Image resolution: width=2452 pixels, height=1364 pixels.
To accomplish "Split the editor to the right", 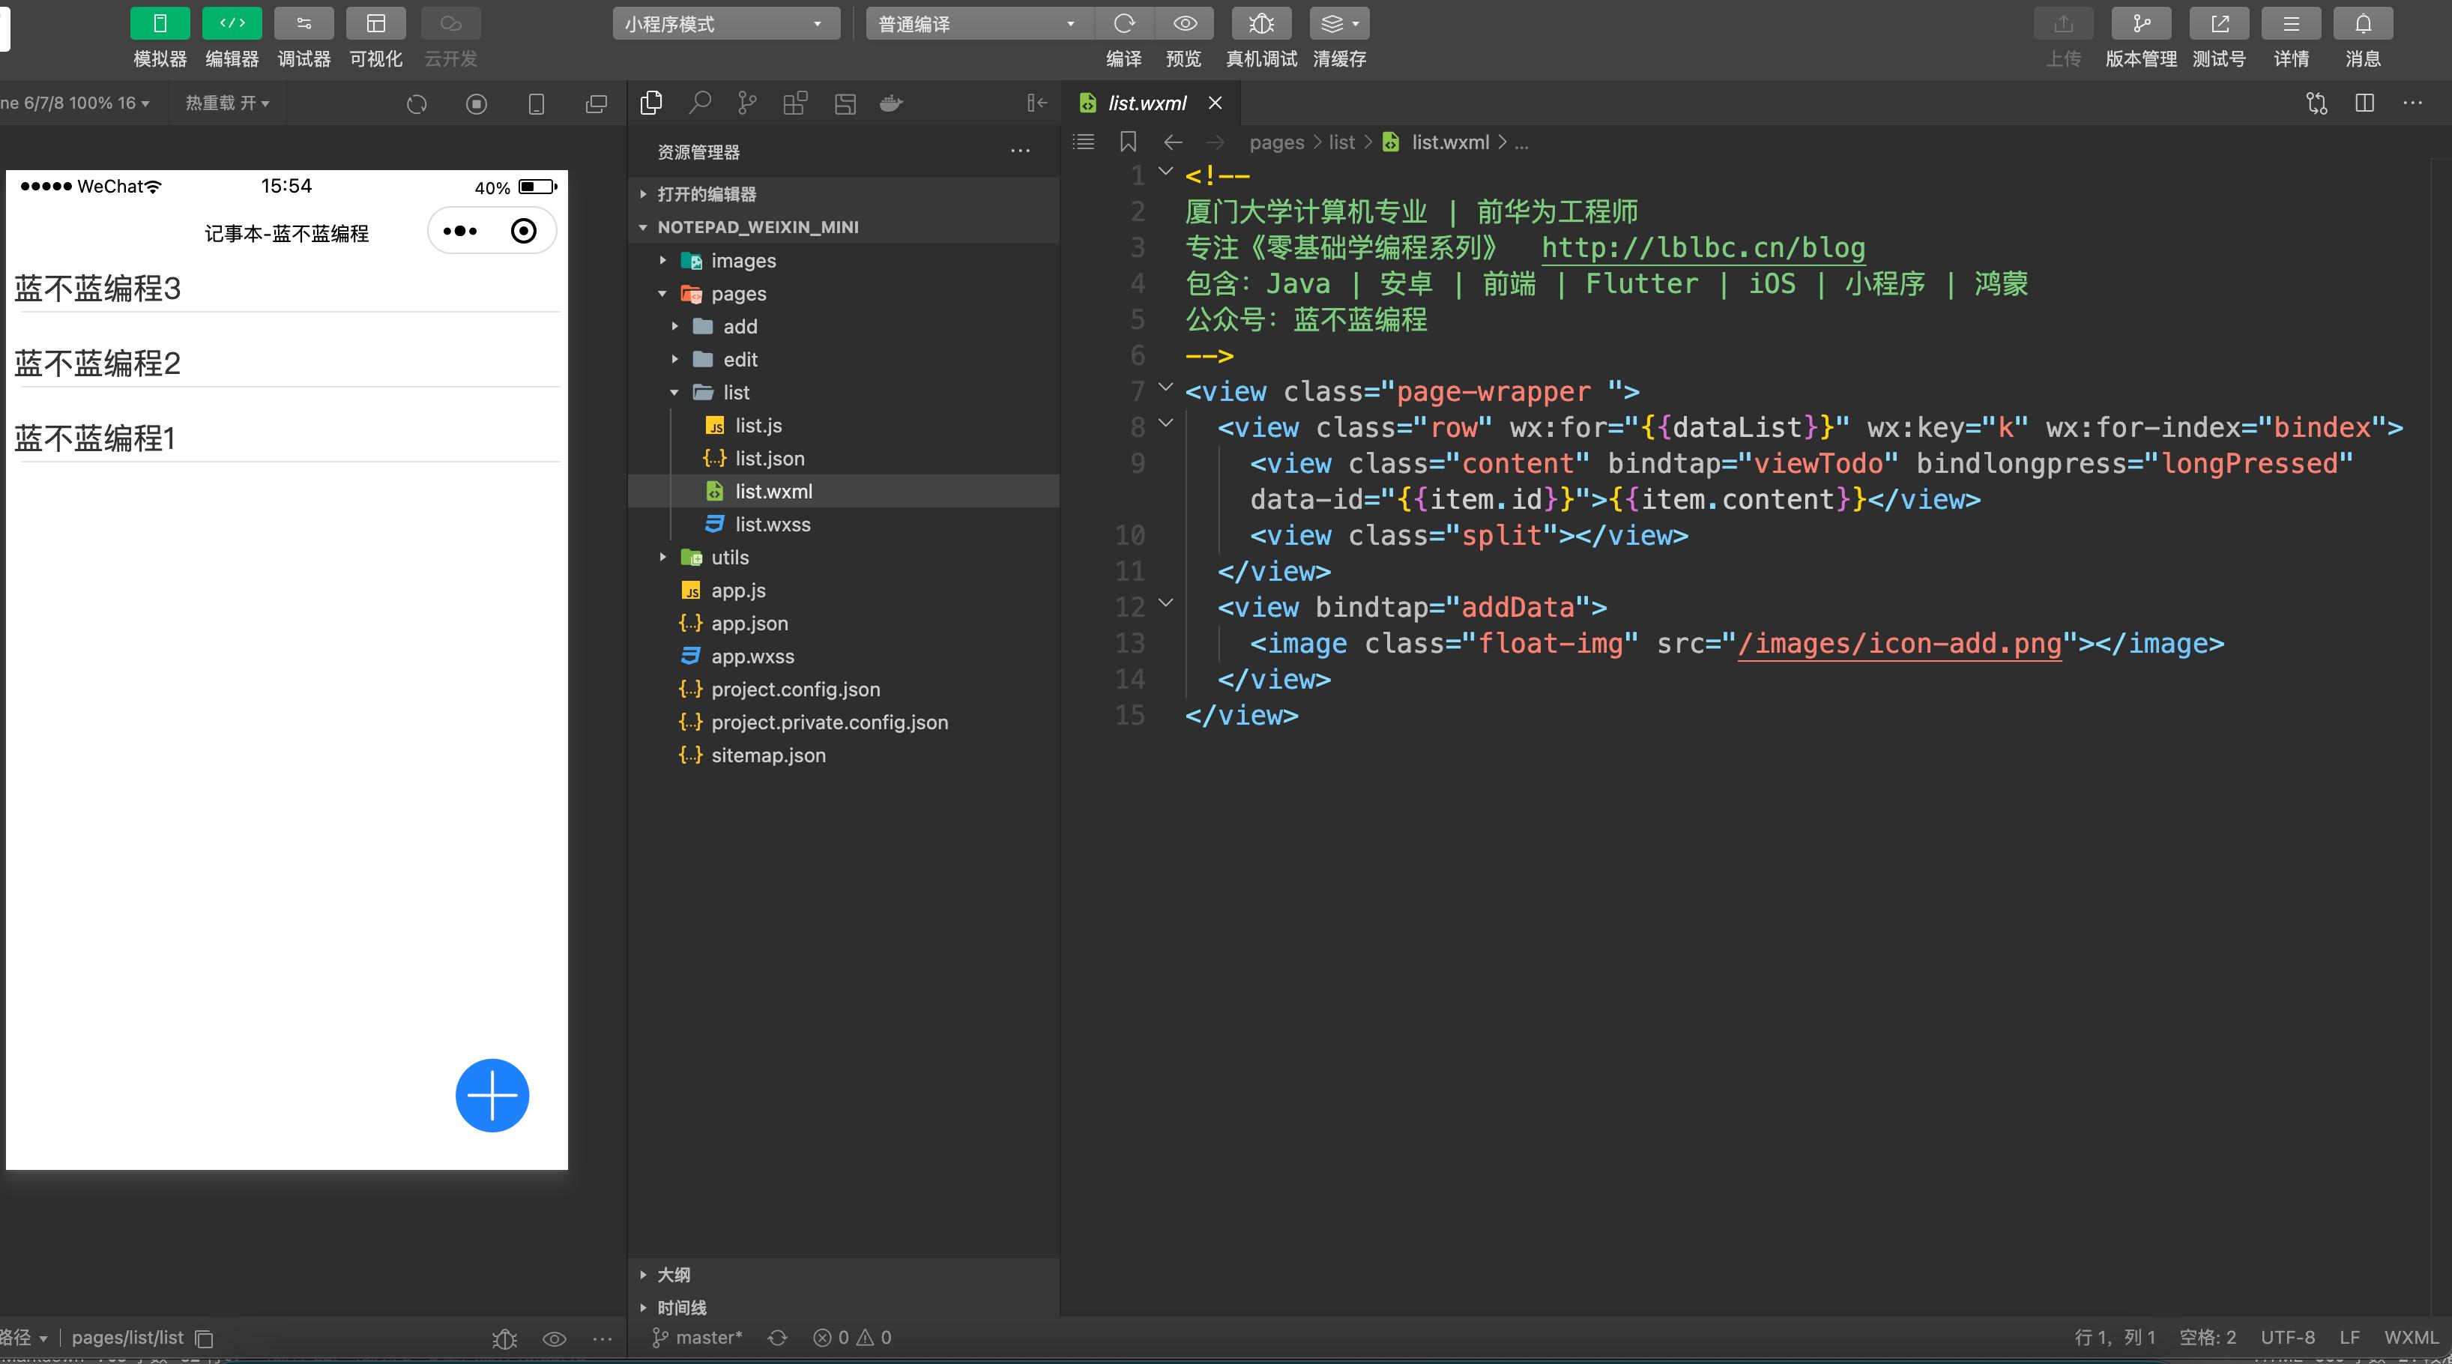I will coord(2364,103).
